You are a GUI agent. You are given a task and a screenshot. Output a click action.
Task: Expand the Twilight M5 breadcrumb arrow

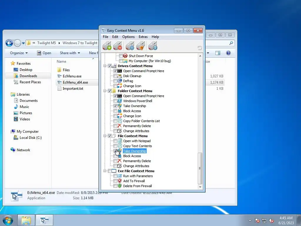click(59, 43)
